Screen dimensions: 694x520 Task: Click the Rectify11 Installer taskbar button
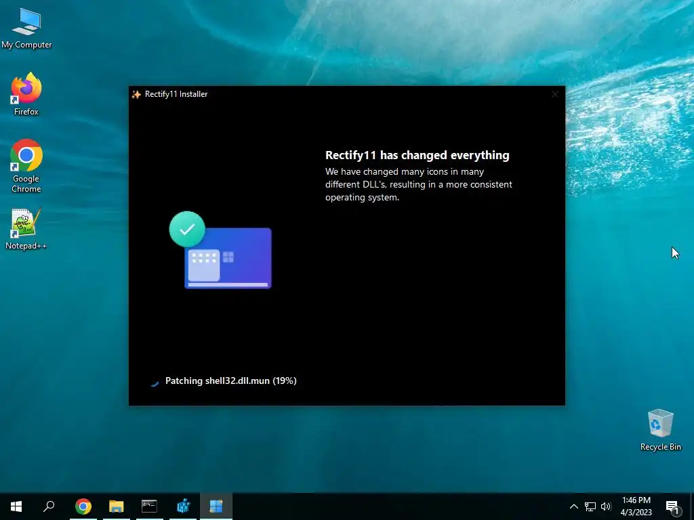click(216, 506)
